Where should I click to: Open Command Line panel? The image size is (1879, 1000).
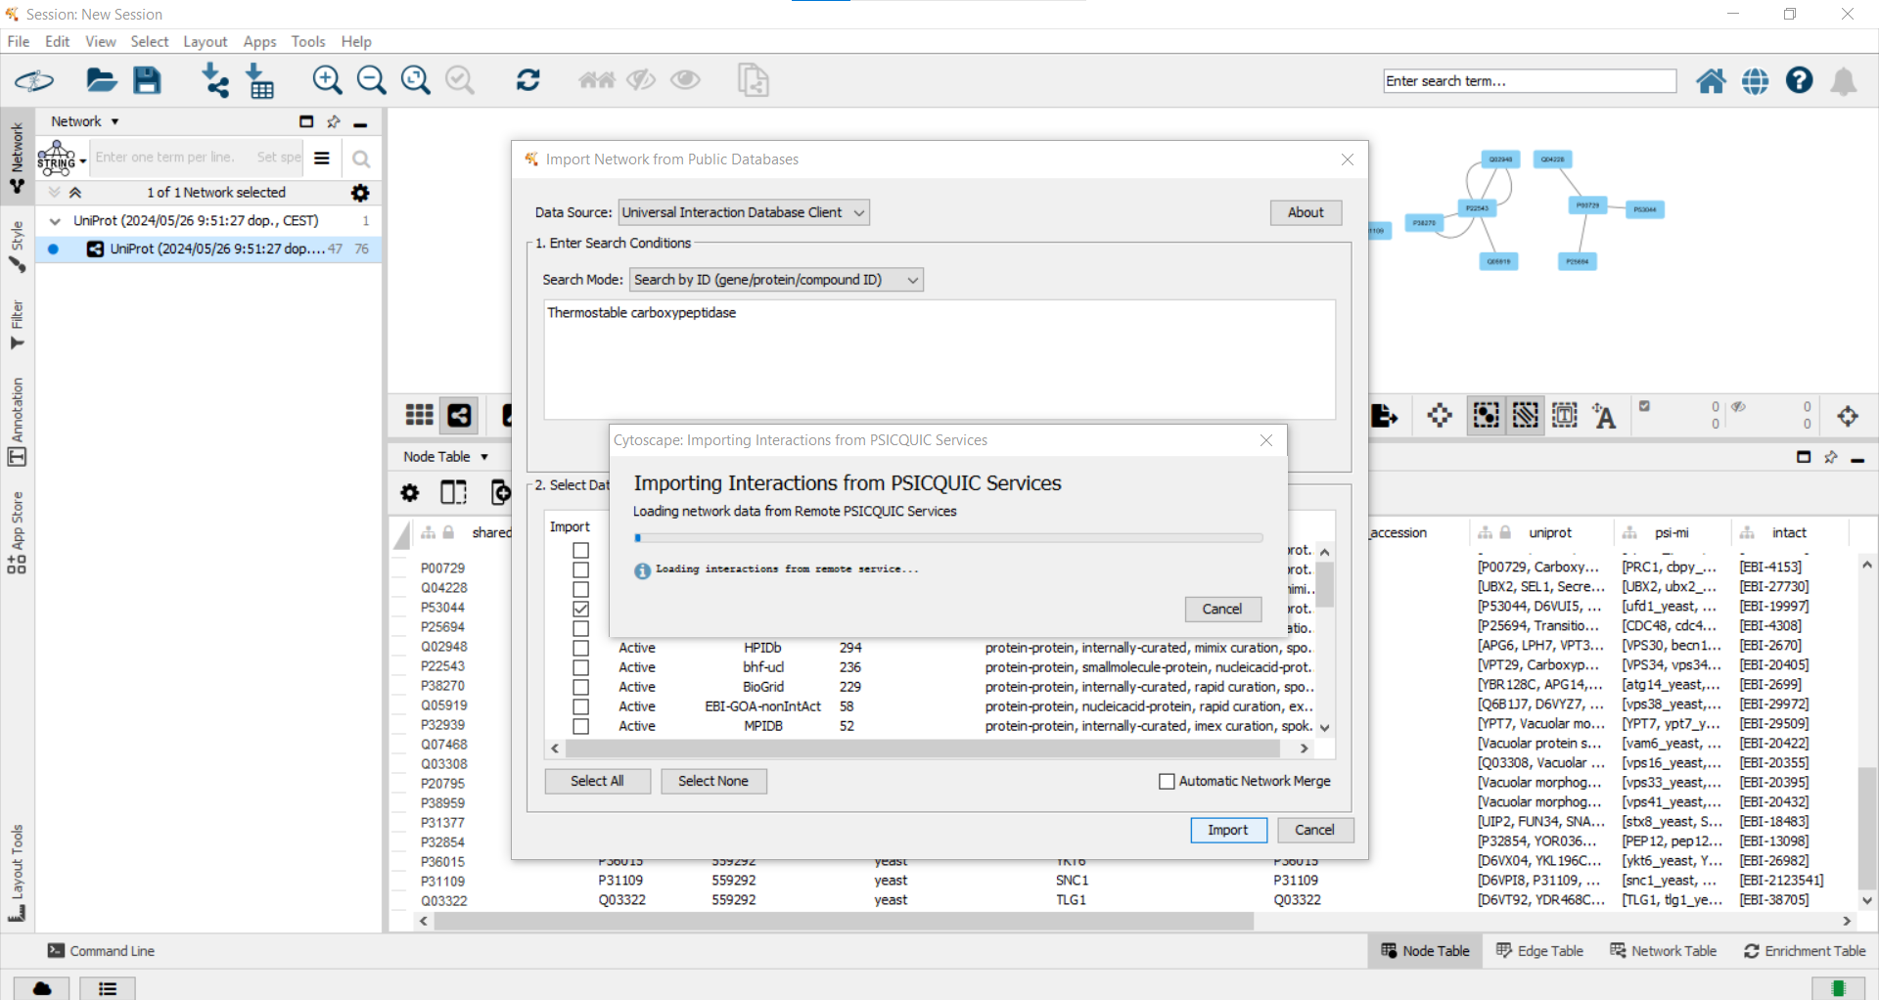point(101,951)
